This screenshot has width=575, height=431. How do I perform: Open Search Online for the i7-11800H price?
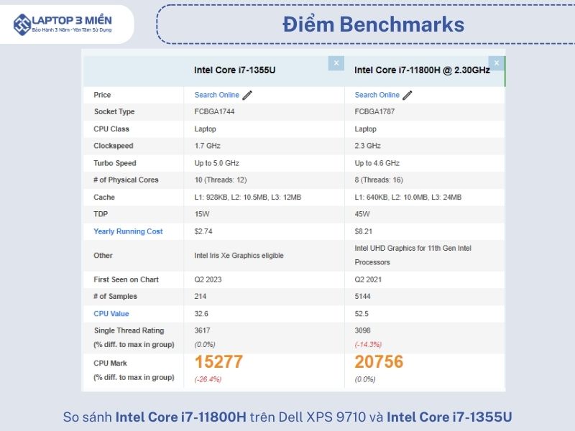coord(377,95)
